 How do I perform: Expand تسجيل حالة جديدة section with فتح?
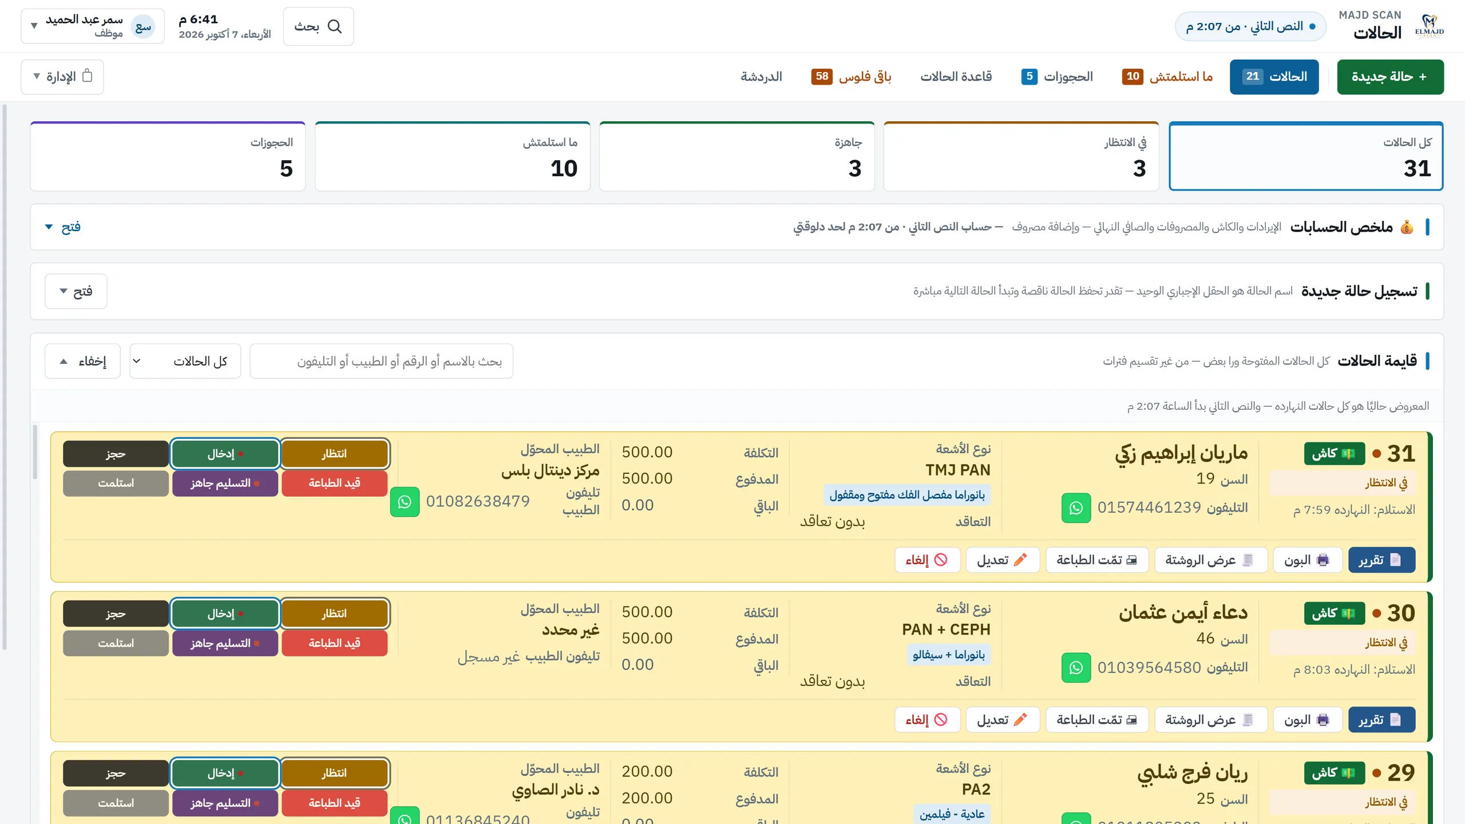pyautogui.click(x=76, y=291)
